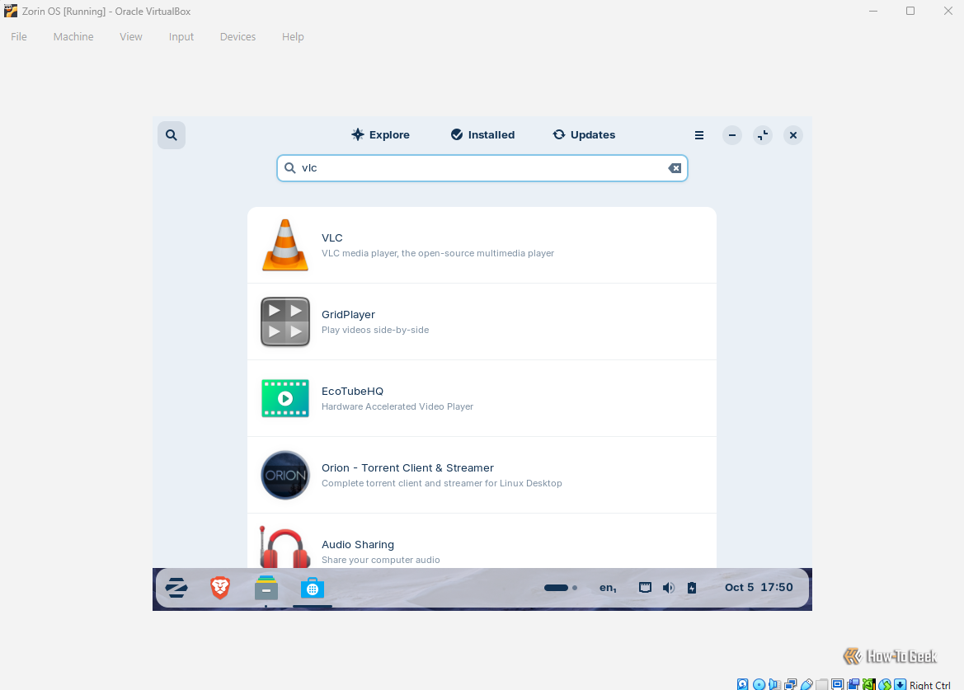964x690 pixels.
Task: Open the VirtualBox Machine menu
Action: point(73,37)
